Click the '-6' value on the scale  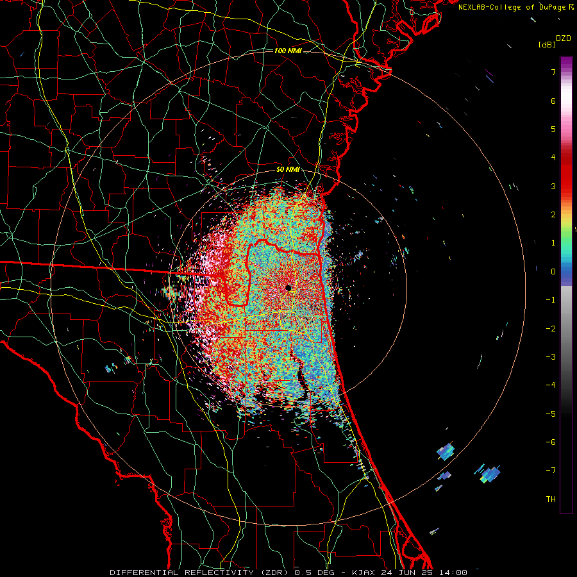551,442
